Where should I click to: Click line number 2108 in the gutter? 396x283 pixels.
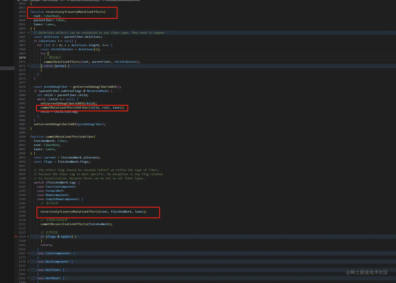coord(22,212)
